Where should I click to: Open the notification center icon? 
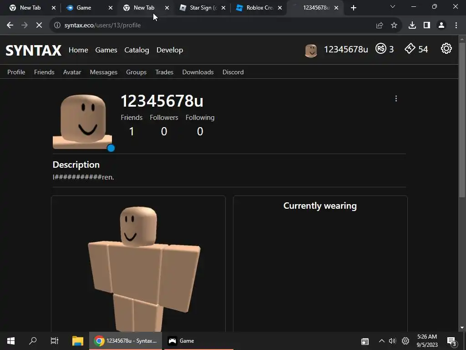pyautogui.click(x=451, y=341)
